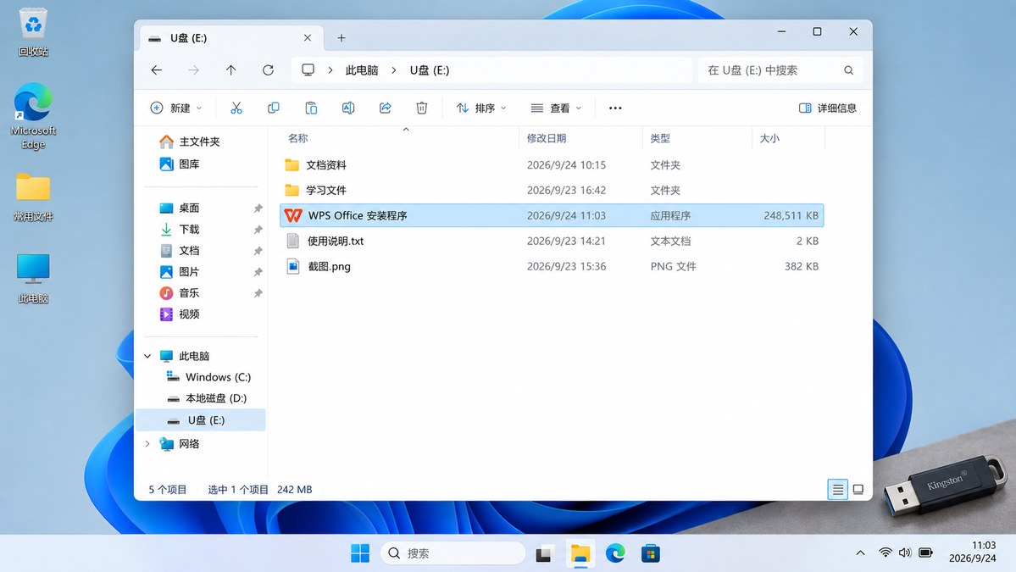
Task: Sort by 名称 column header
Action: click(x=298, y=138)
